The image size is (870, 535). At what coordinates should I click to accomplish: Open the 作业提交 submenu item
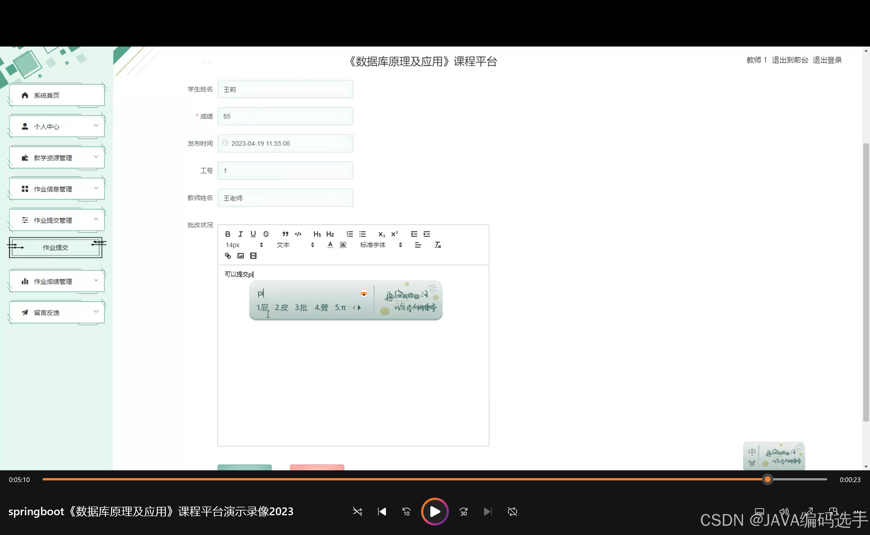(55, 247)
